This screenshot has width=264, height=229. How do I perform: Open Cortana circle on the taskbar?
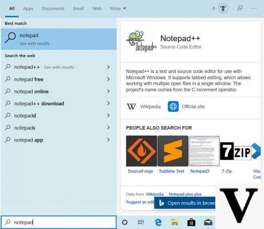[x=125, y=222]
